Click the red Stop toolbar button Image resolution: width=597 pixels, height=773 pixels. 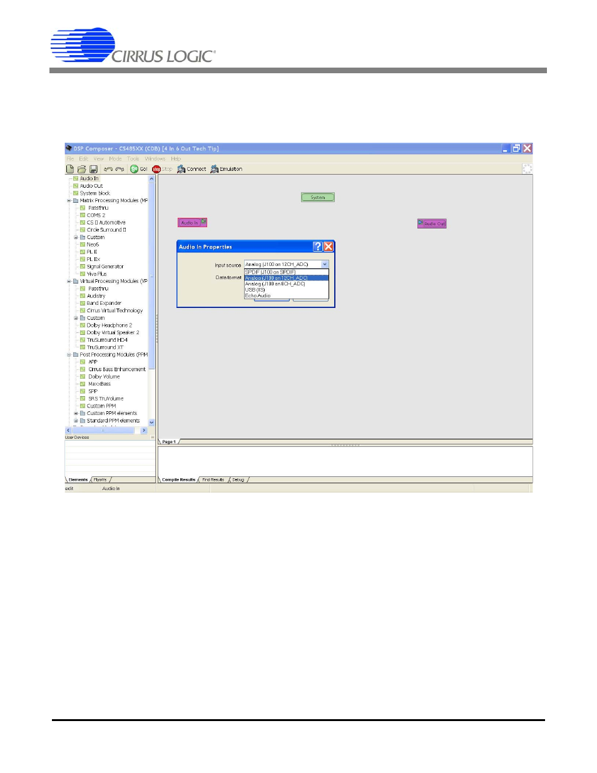tap(162, 169)
